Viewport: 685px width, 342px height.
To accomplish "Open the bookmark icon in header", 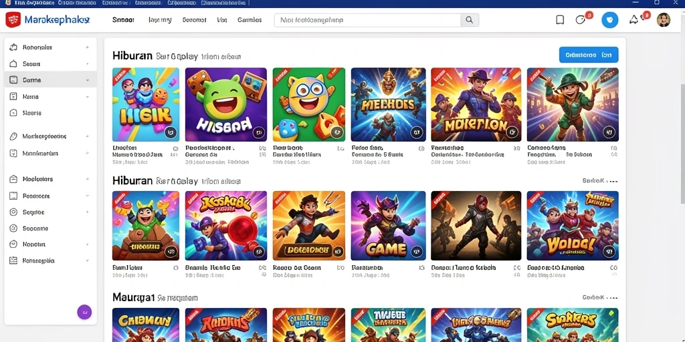I will pyautogui.click(x=560, y=19).
